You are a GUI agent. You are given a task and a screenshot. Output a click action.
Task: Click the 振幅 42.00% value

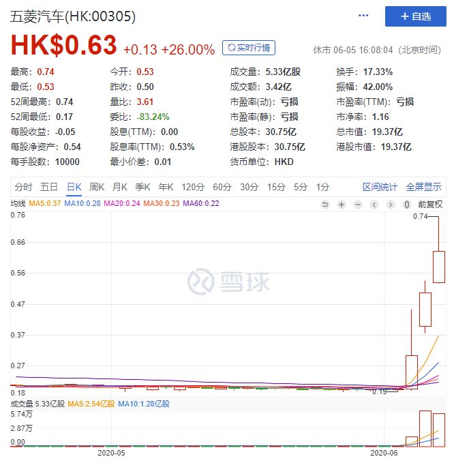click(378, 87)
